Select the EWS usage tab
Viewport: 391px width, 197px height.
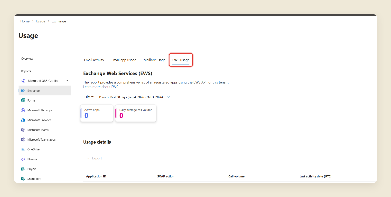(181, 60)
